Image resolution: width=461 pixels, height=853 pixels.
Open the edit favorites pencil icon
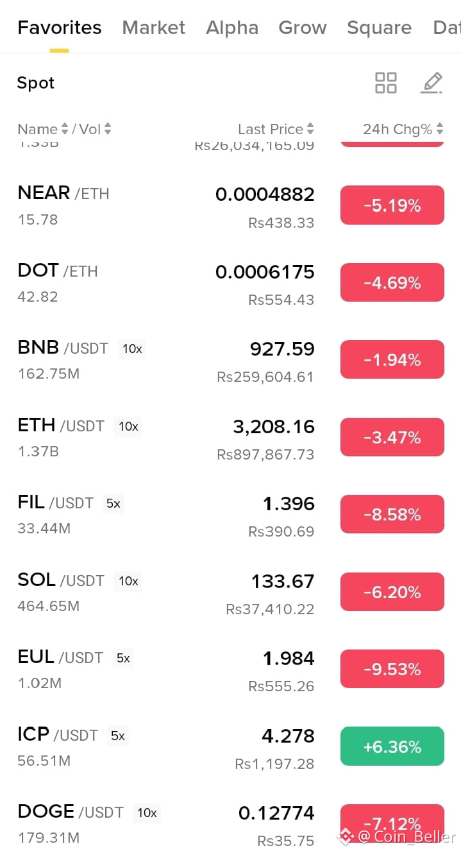tap(432, 83)
